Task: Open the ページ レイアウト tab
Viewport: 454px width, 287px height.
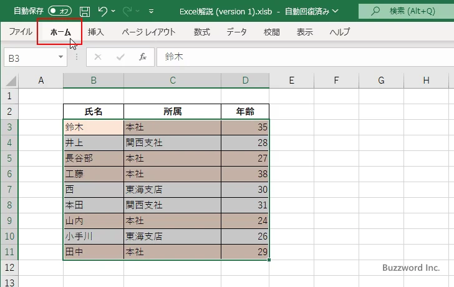Action: pos(148,32)
